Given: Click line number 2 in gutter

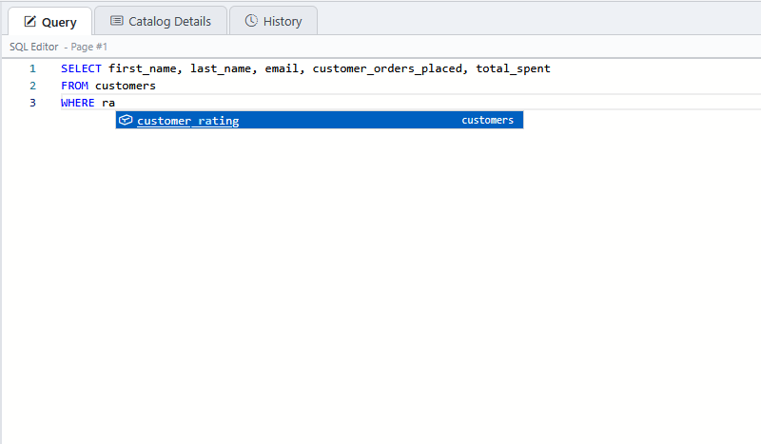Looking at the screenshot, I should pyautogui.click(x=32, y=86).
